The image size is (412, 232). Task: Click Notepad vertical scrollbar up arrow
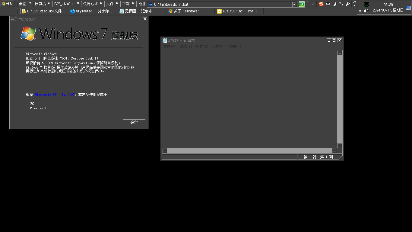tap(340, 53)
